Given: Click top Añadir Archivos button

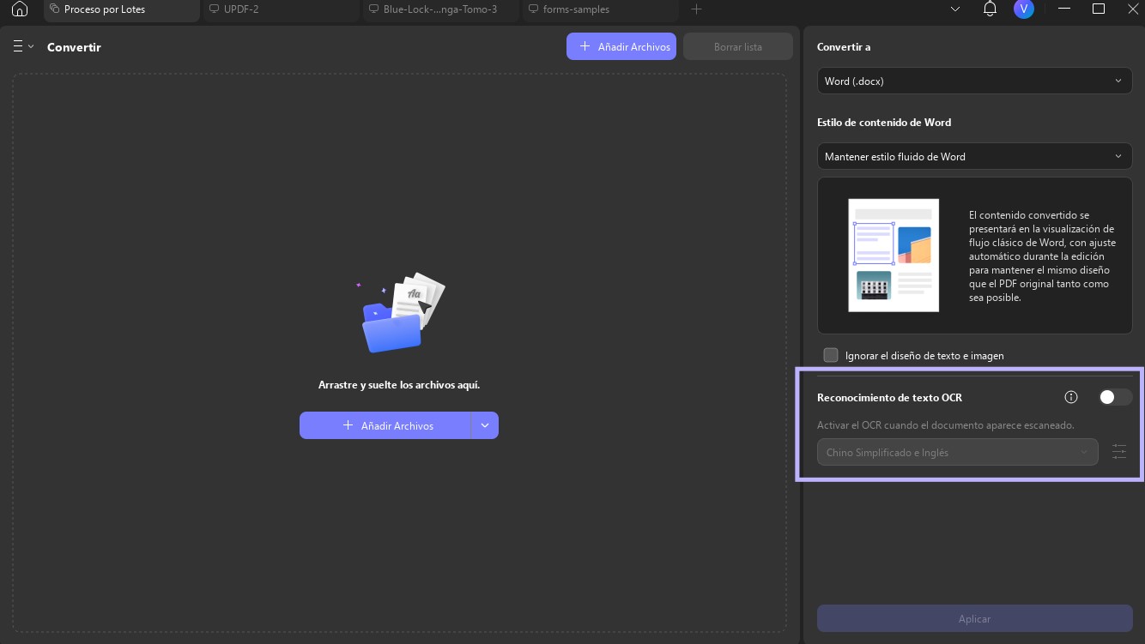Looking at the screenshot, I should pyautogui.click(x=621, y=47).
